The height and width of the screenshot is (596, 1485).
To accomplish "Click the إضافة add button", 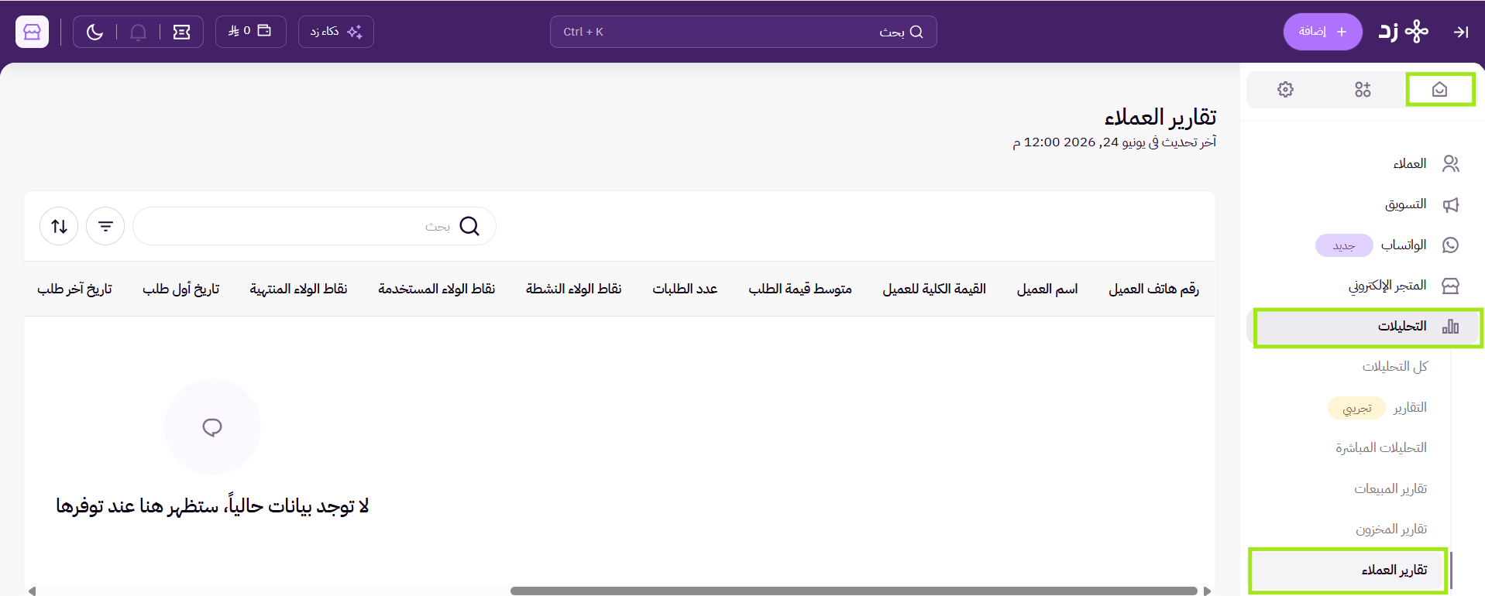I will point(1322,32).
